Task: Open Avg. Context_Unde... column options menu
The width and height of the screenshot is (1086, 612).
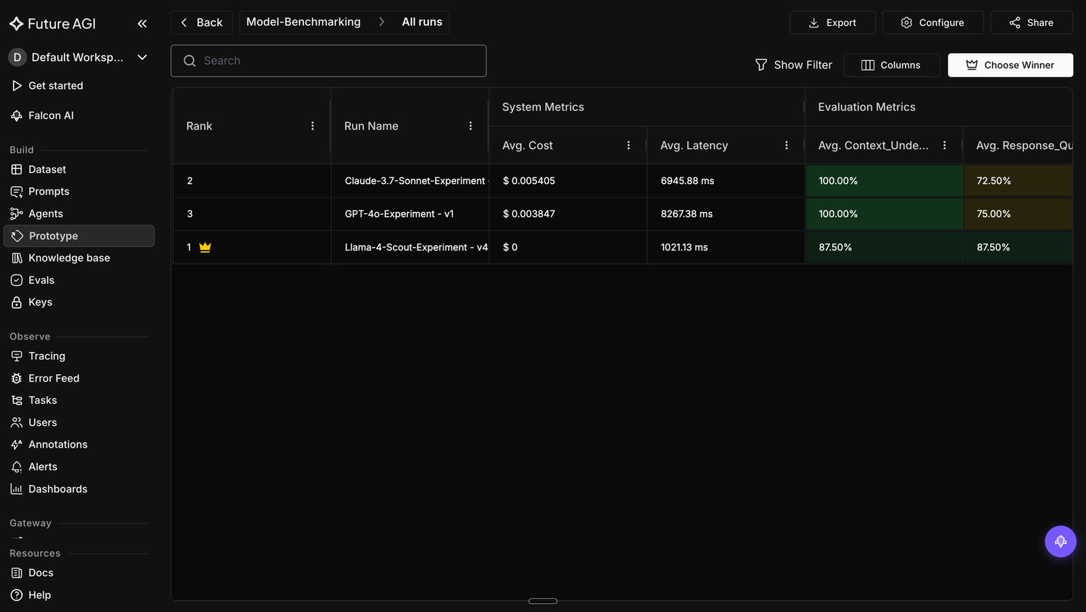Action: point(944,145)
